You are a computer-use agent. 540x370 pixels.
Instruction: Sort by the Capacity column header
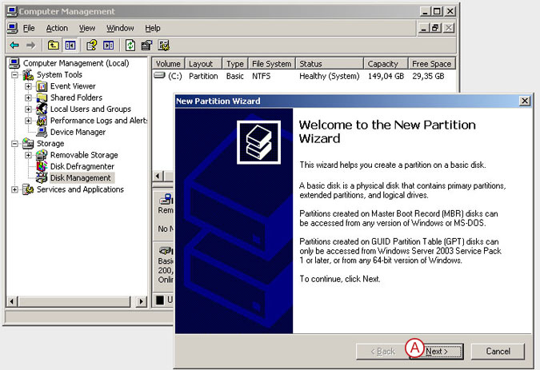[386, 64]
